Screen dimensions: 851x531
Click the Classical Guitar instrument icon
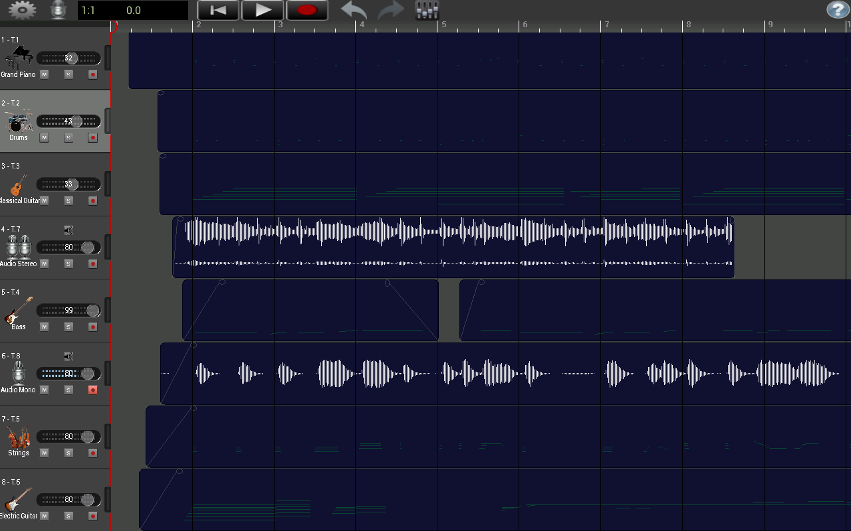(16, 185)
